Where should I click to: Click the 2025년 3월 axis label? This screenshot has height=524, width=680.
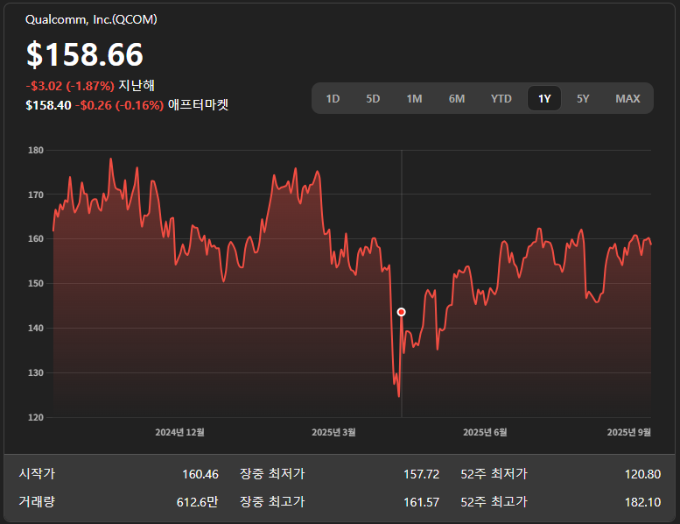[x=333, y=432]
